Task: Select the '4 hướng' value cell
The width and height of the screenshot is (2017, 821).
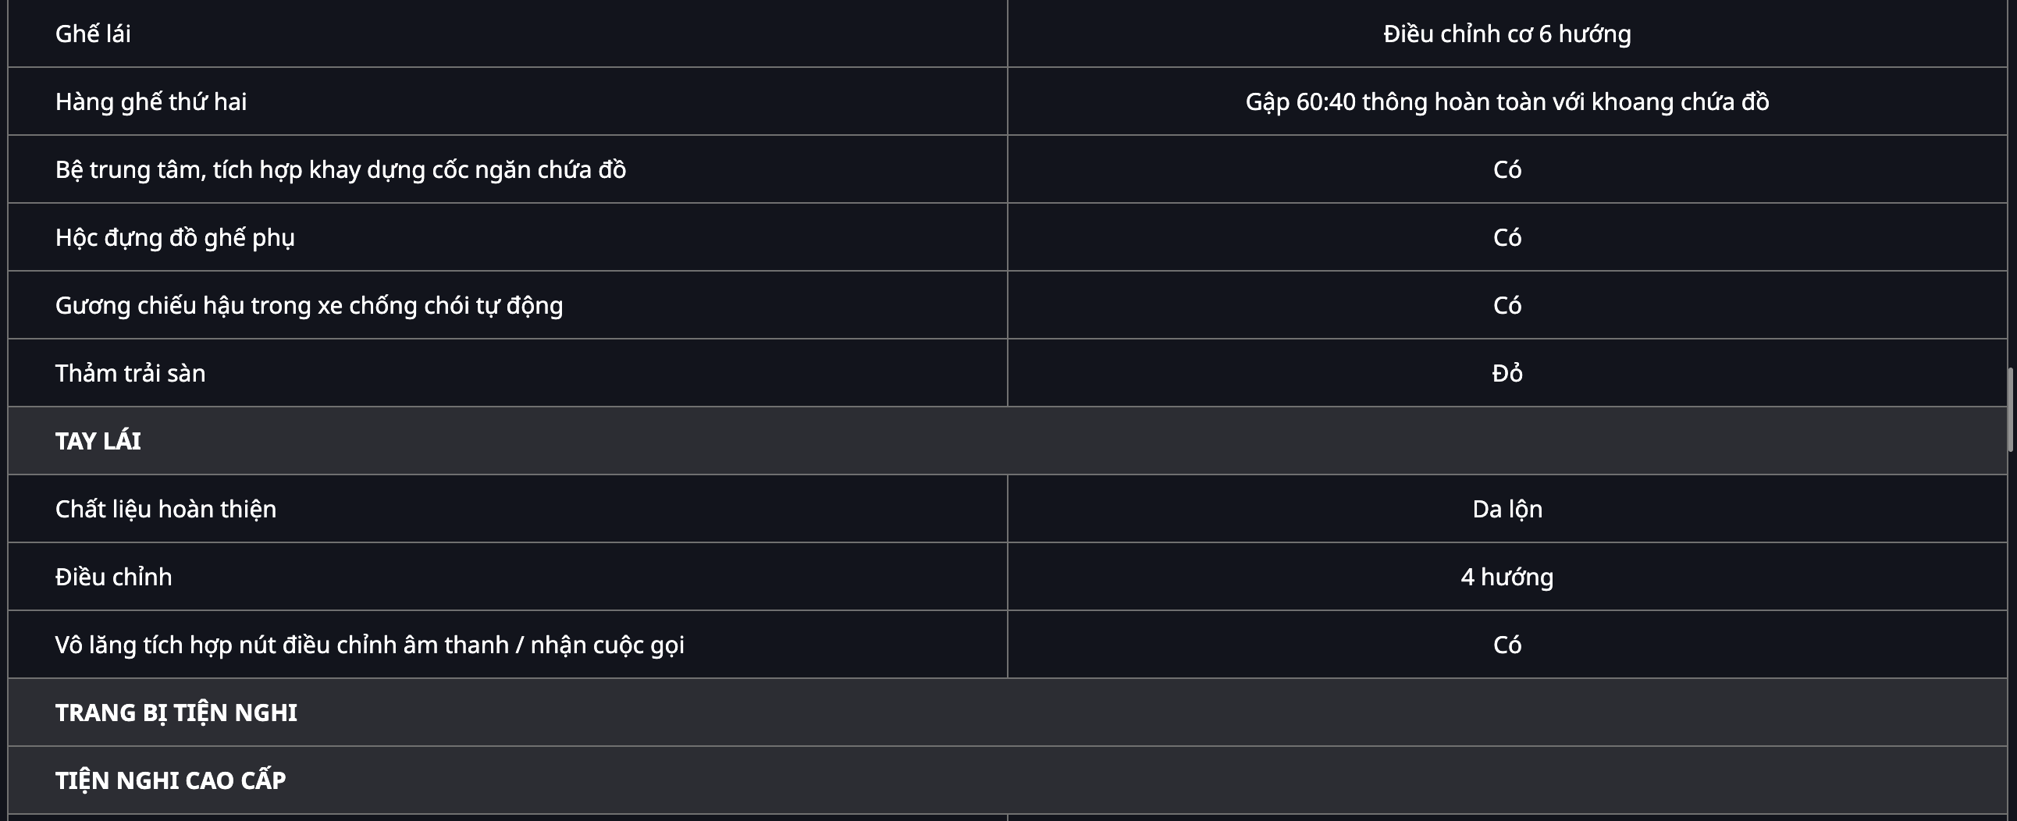Action: tap(1507, 577)
